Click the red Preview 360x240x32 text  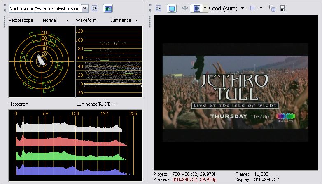[194, 180]
